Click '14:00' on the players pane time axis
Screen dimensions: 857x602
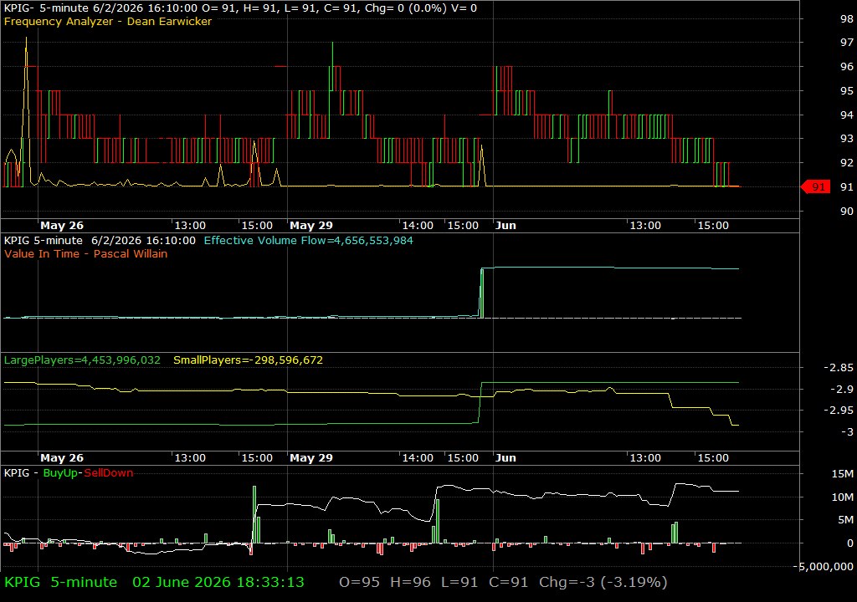point(418,458)
